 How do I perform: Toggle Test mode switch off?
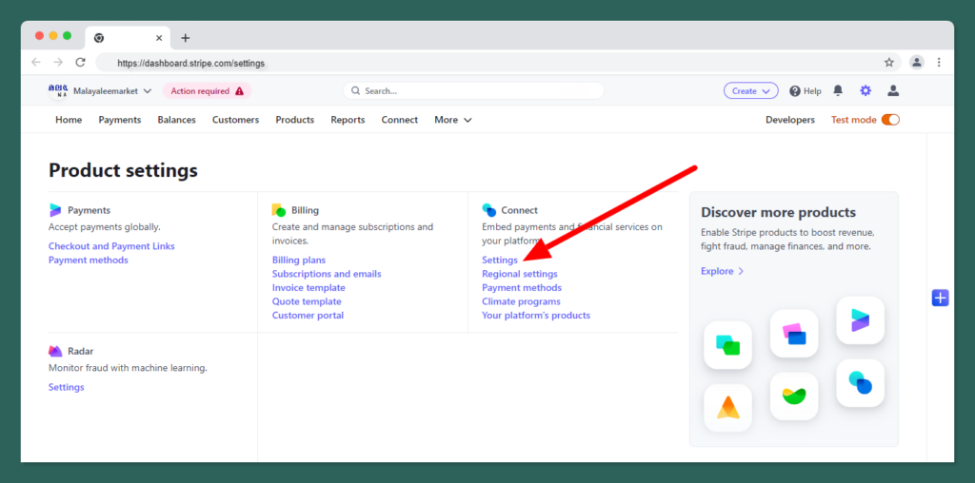click(x=890, y=120)
